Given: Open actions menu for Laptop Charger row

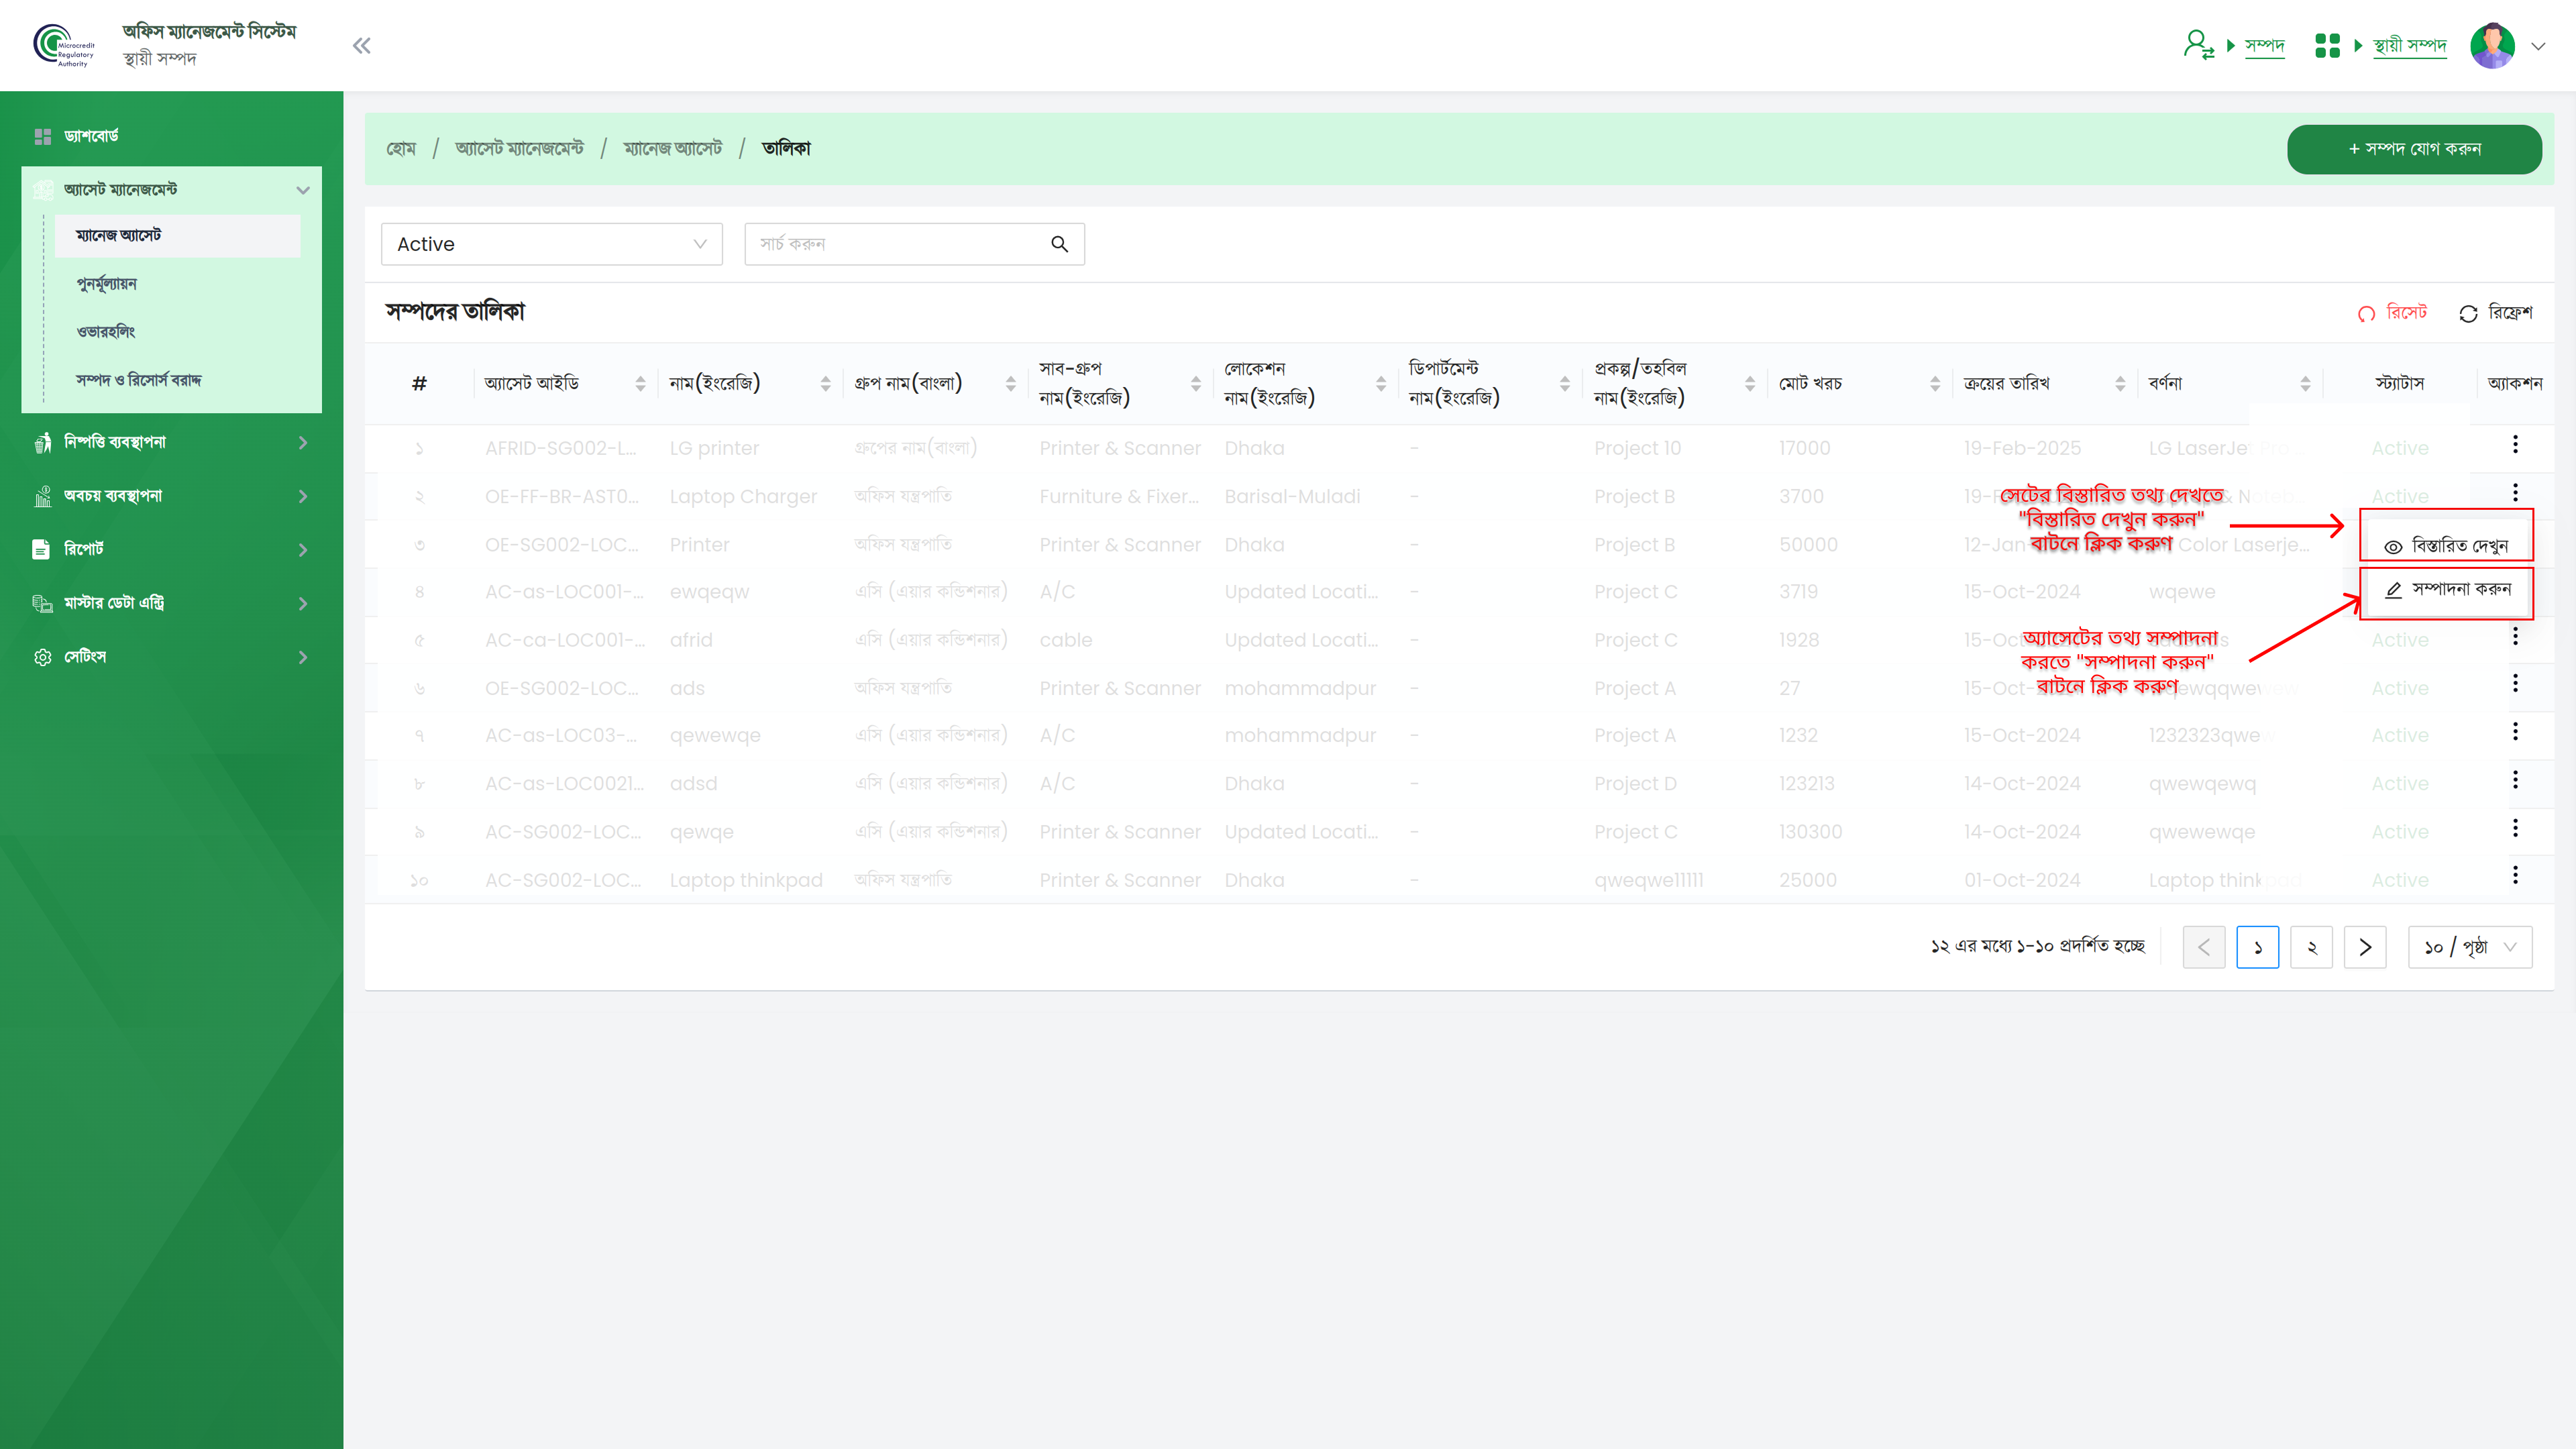Looking at the screenshot, I should coord(2515,492).
